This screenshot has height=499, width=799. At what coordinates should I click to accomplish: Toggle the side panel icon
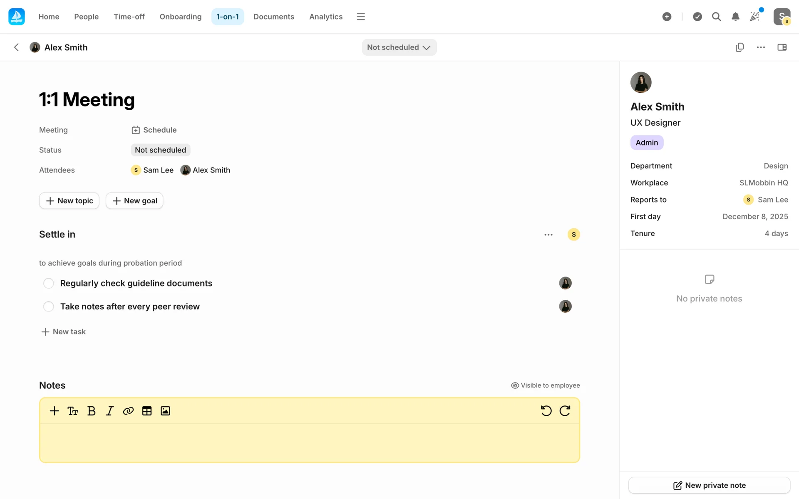pos(782,47)
